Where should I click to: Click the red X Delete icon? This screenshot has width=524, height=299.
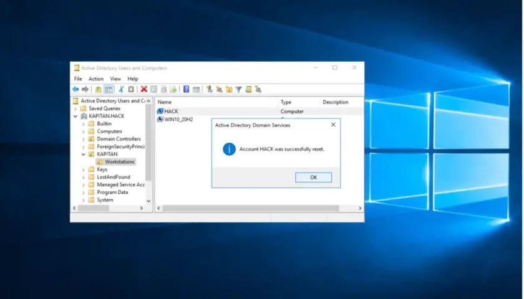click(x=144, y=89)
